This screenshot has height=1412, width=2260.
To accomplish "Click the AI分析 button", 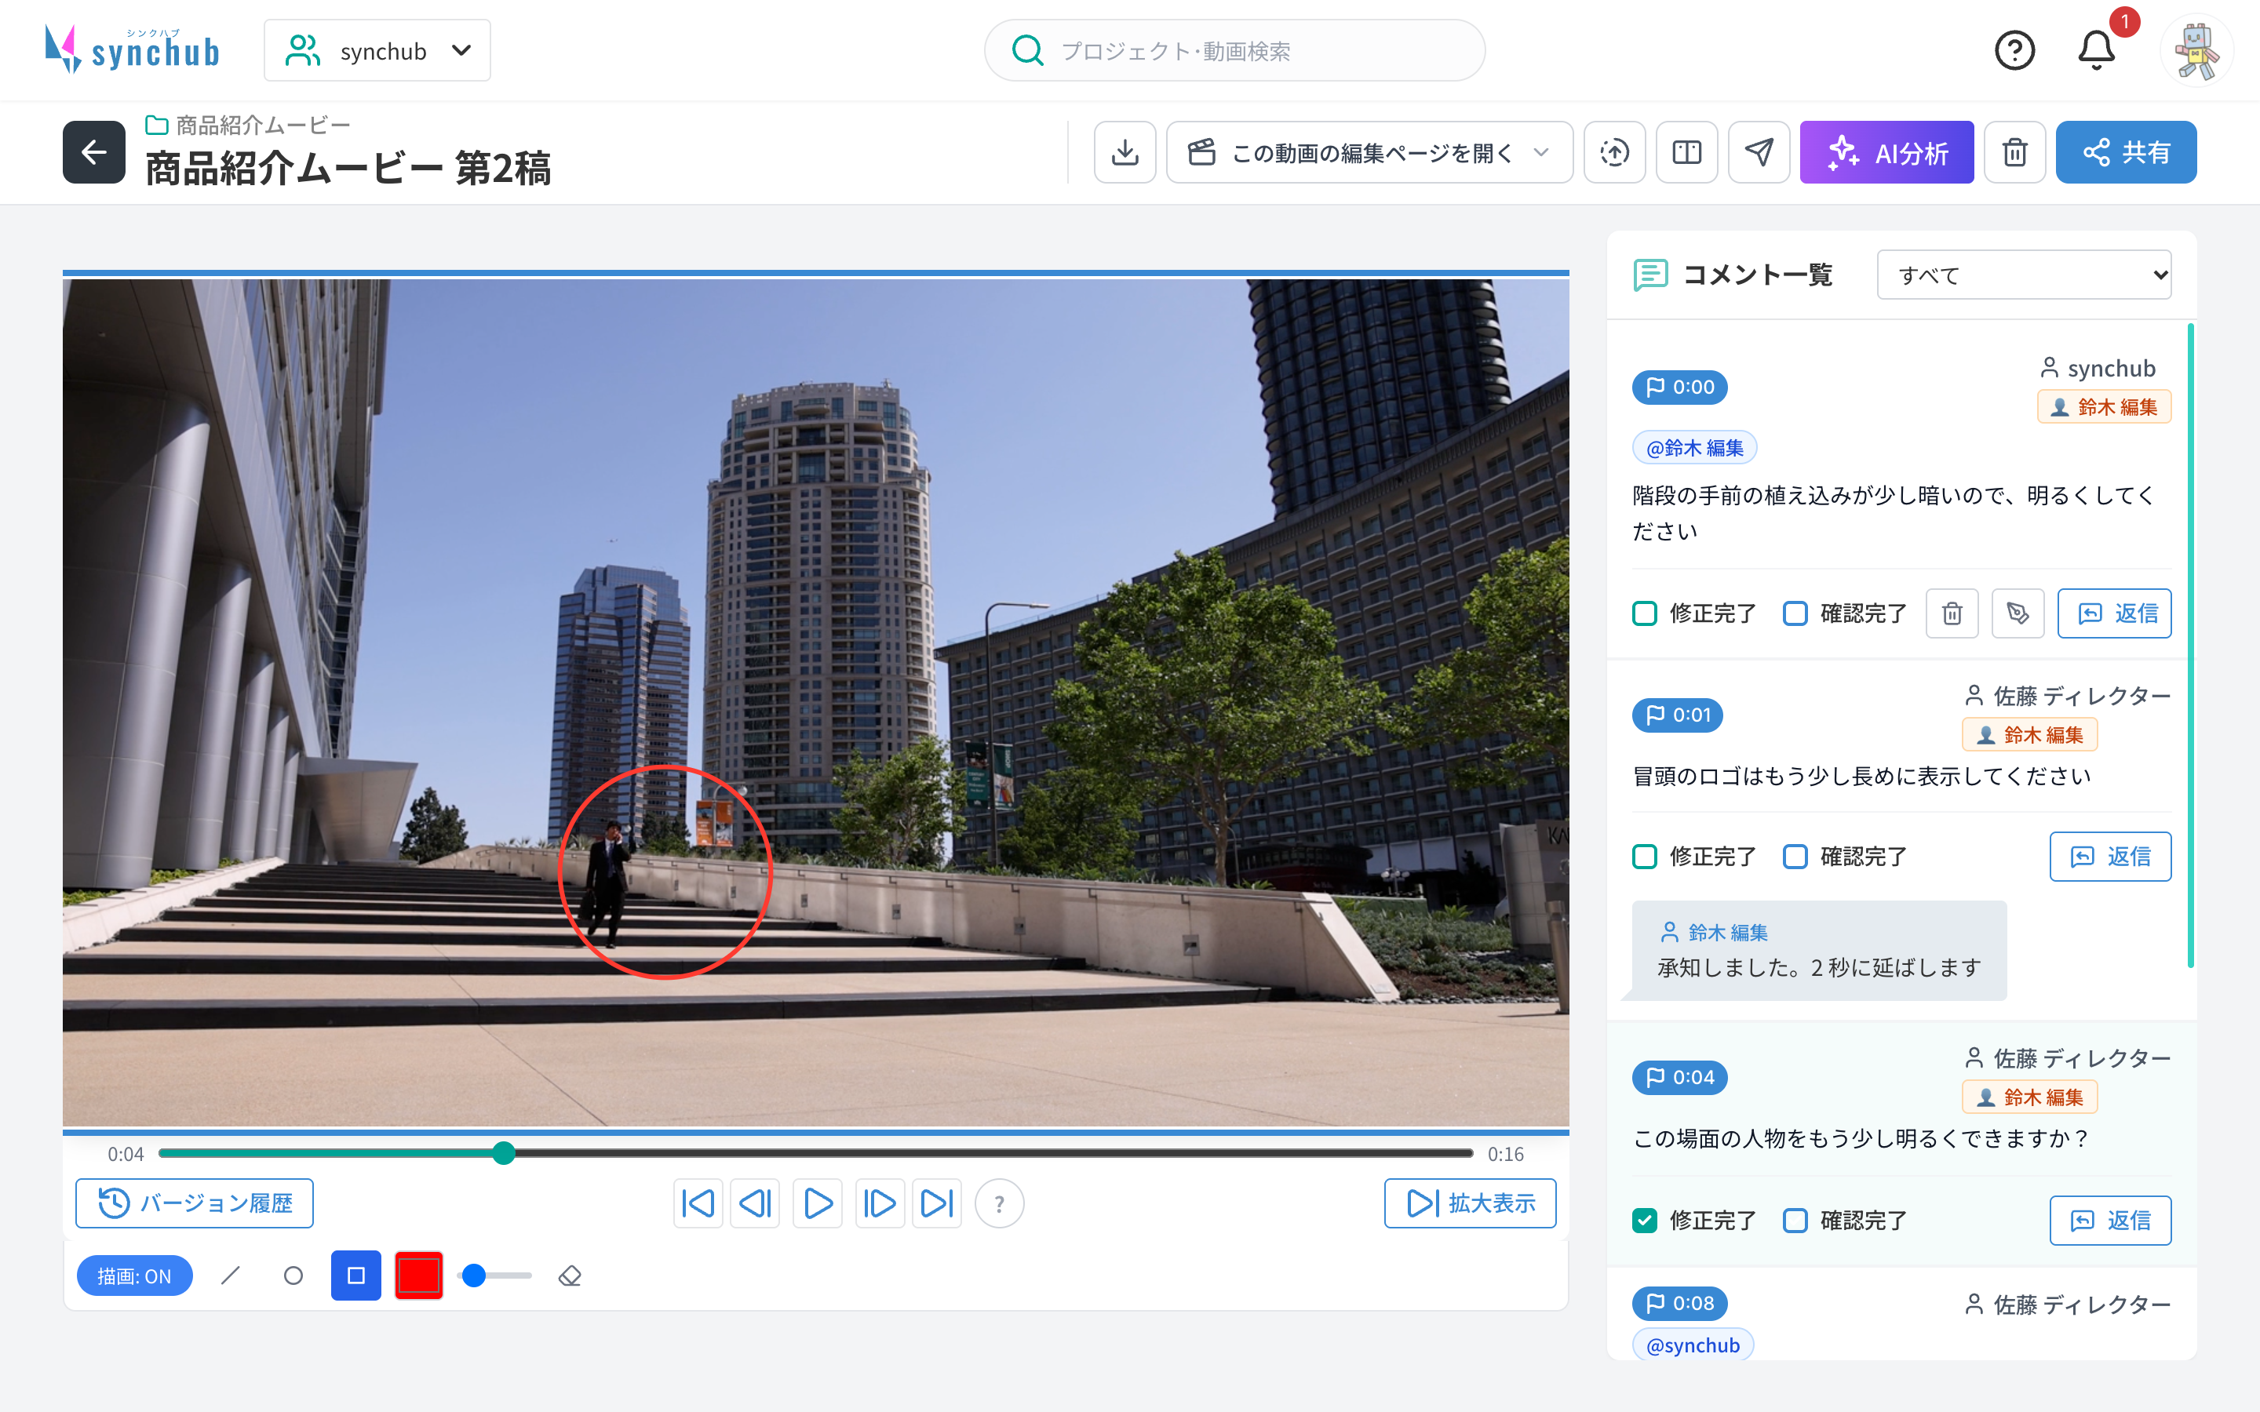I will (x=1886, y=152).
